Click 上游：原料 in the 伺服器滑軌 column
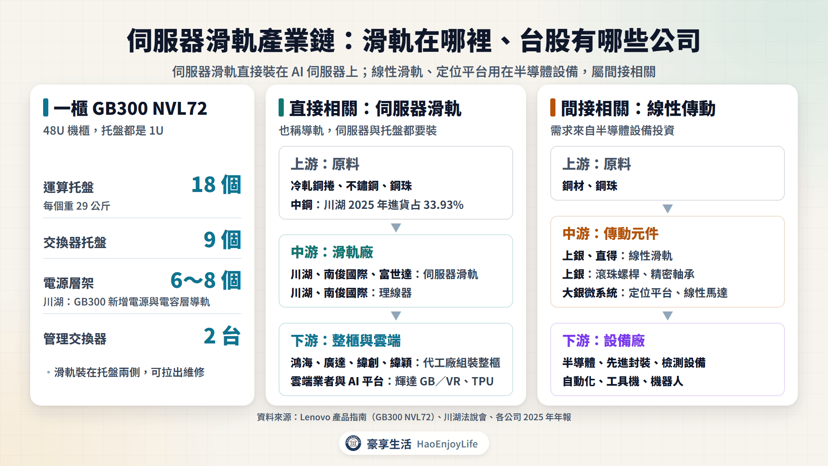Image resolution: width=828 pixels, height=466 pixels. point(325,164)
